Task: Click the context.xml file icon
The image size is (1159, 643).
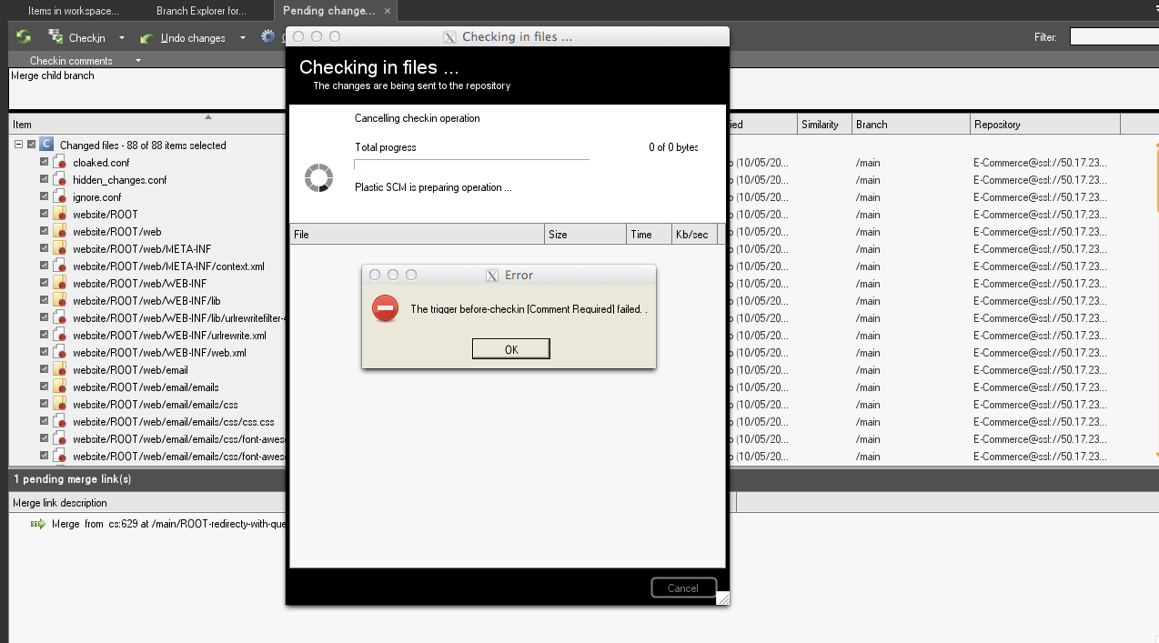Action: [60, 266]
